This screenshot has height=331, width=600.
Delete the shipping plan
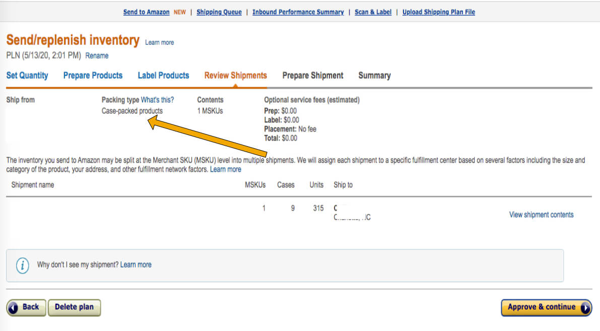pos(74,307)
